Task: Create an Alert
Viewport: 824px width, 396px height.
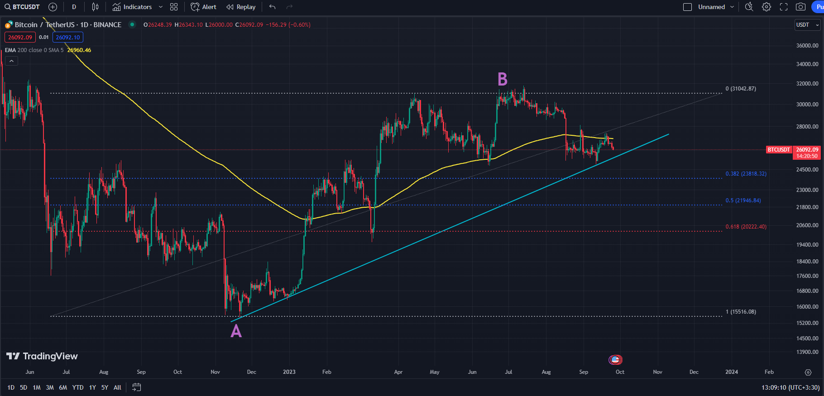Action: coord(204,7)
